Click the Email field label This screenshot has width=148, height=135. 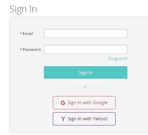click(x=28, y=34)
